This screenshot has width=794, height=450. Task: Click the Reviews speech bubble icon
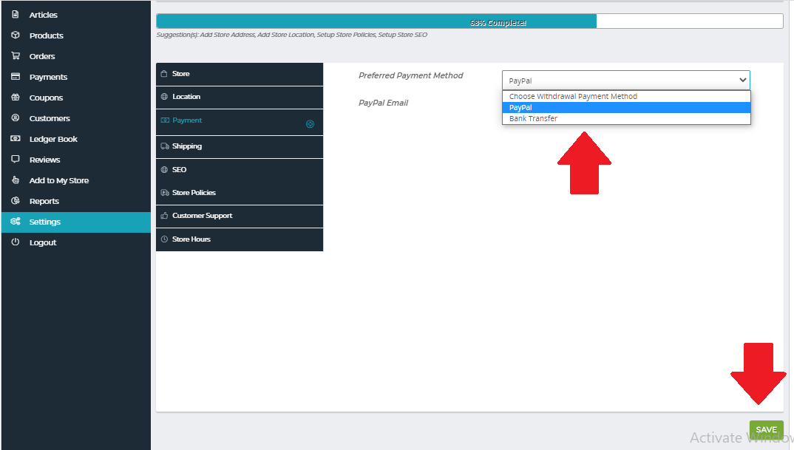[x=15, y=160]
